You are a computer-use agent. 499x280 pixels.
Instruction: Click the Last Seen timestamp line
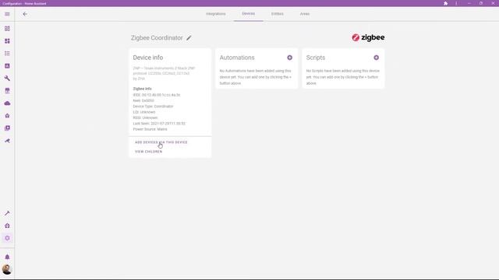tap(159, 124)
